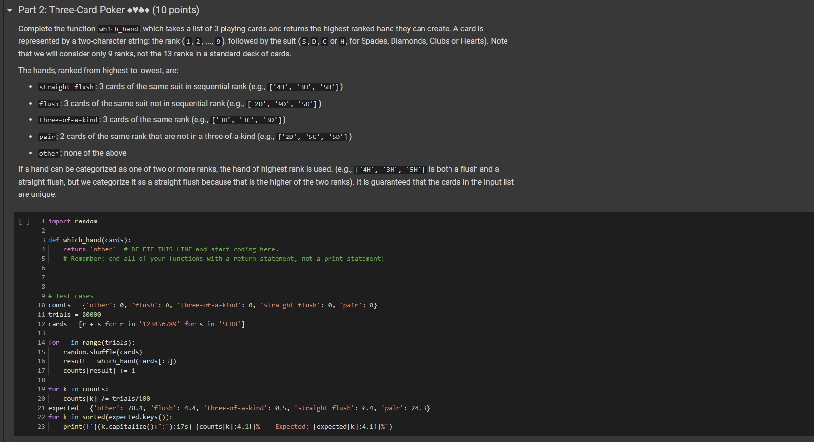Click the 'result = which_hand(cards[:3])' line

coord(120,361)
